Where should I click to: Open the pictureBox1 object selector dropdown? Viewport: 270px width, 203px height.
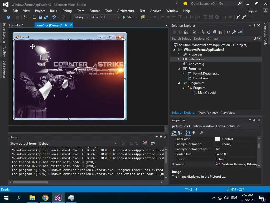point(260,126)
